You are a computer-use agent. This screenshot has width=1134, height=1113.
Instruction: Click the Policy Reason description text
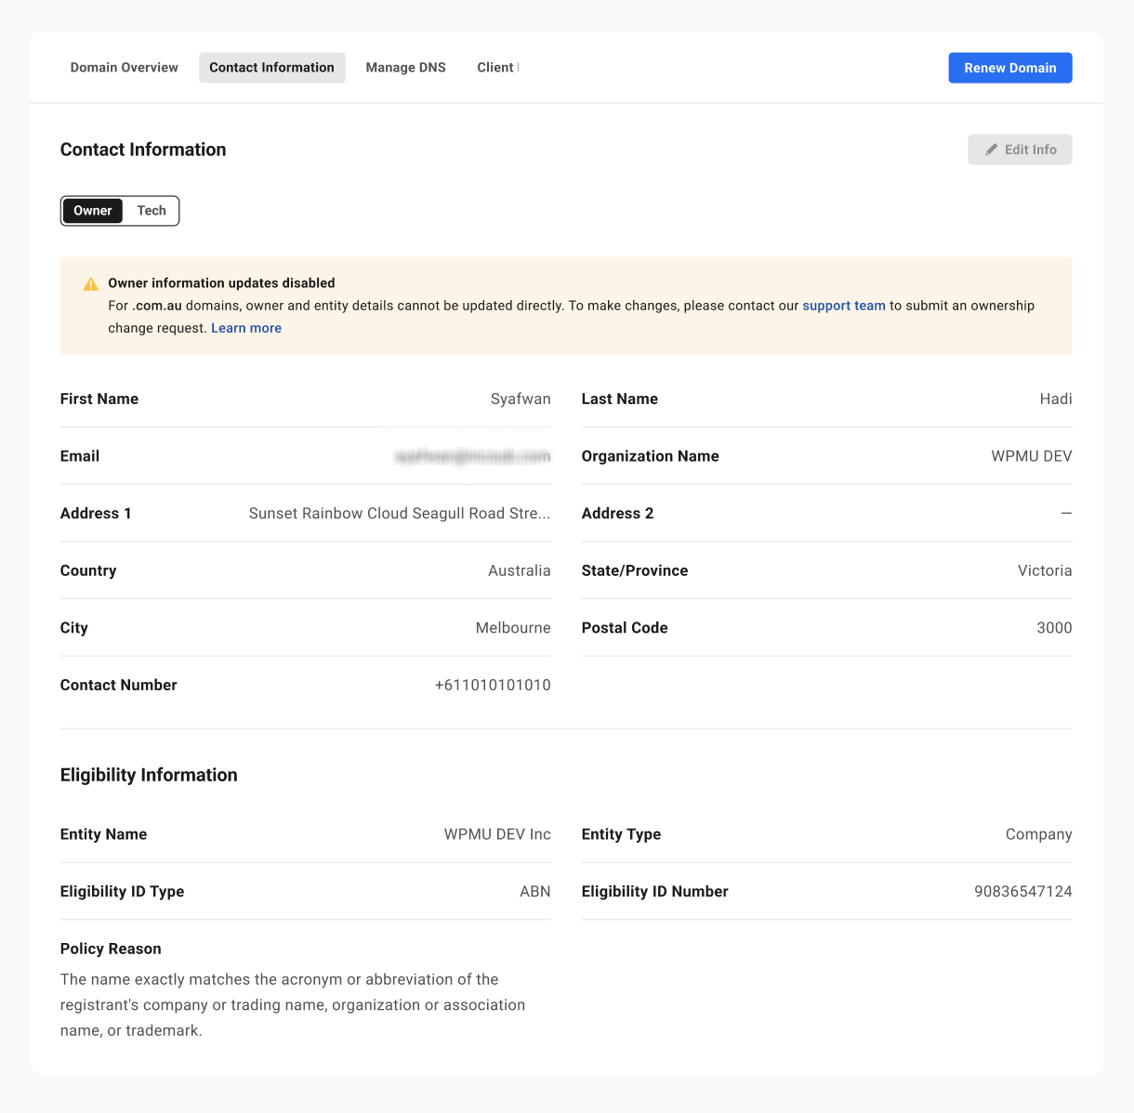tap(293, 1004)
